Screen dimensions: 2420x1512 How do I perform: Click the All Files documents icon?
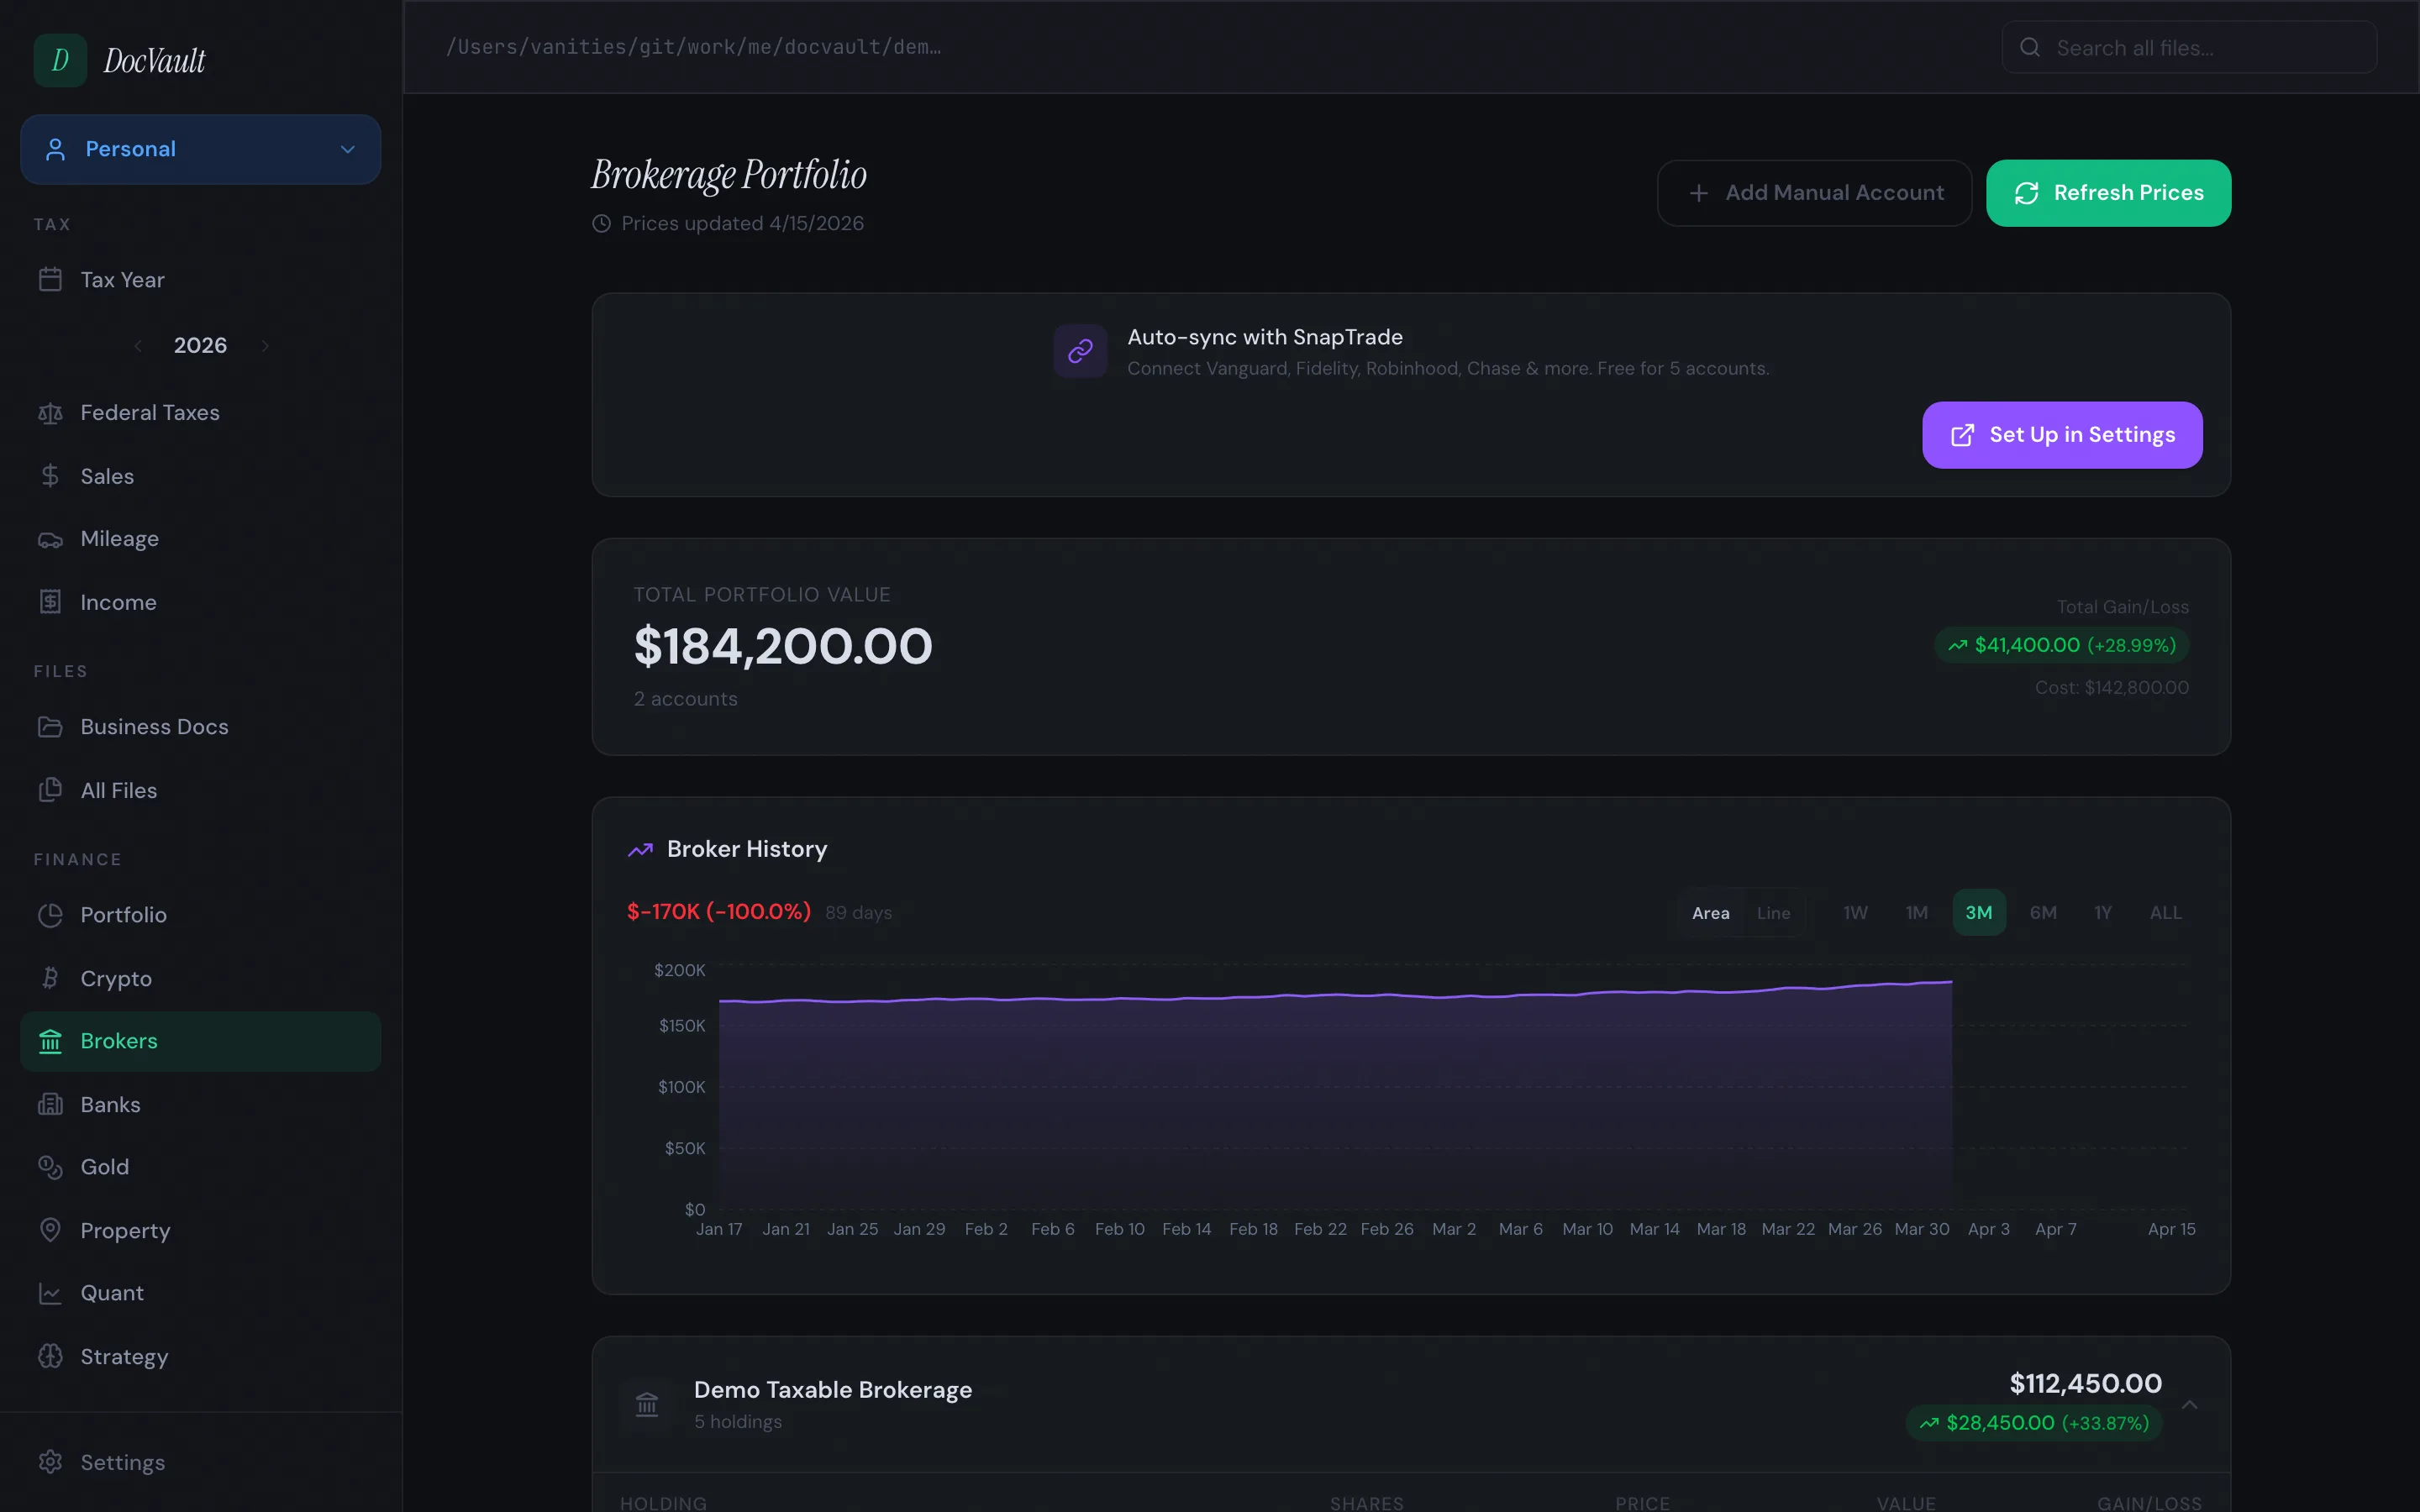[50, 790]
